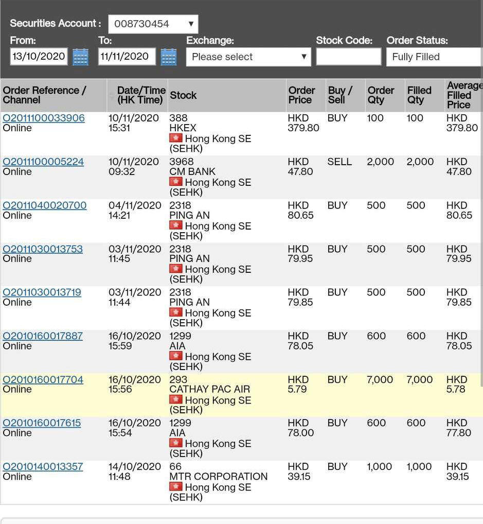Click average filled price HKD 77.80

pyautogui.click(x=459, y=428)
